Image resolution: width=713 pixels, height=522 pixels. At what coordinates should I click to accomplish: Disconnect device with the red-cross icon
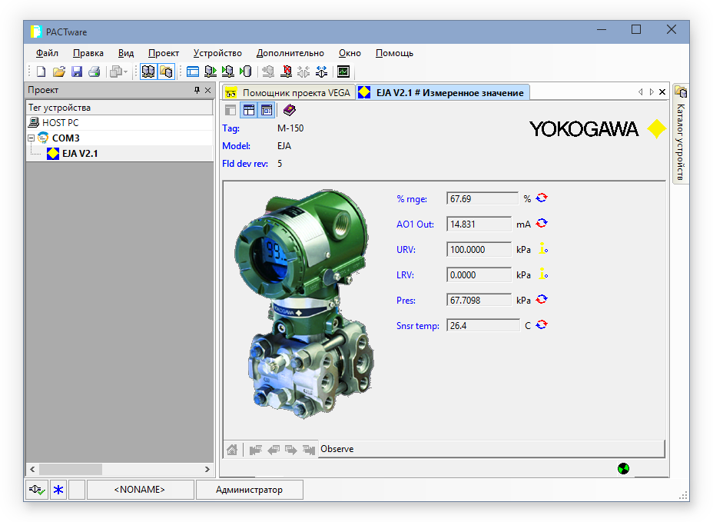(x=287, y=71)
